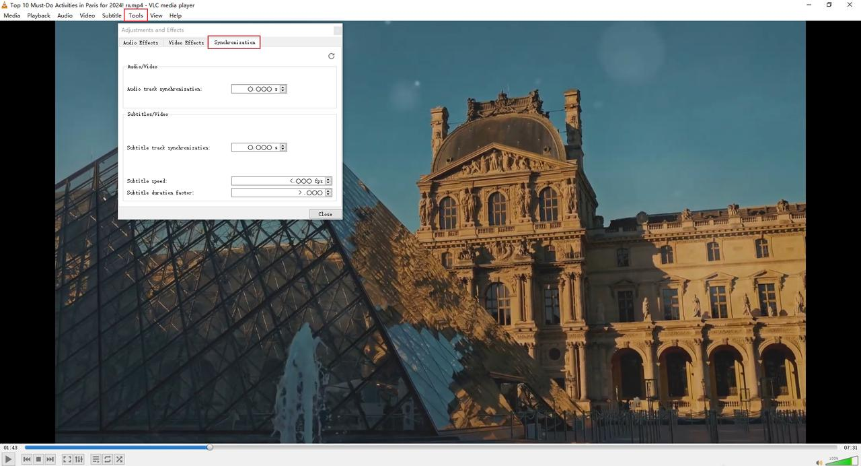Open extended settings equalizer icon
This screenshot has width=861, height=466.
pyautogui.click(x=79, y=459)
